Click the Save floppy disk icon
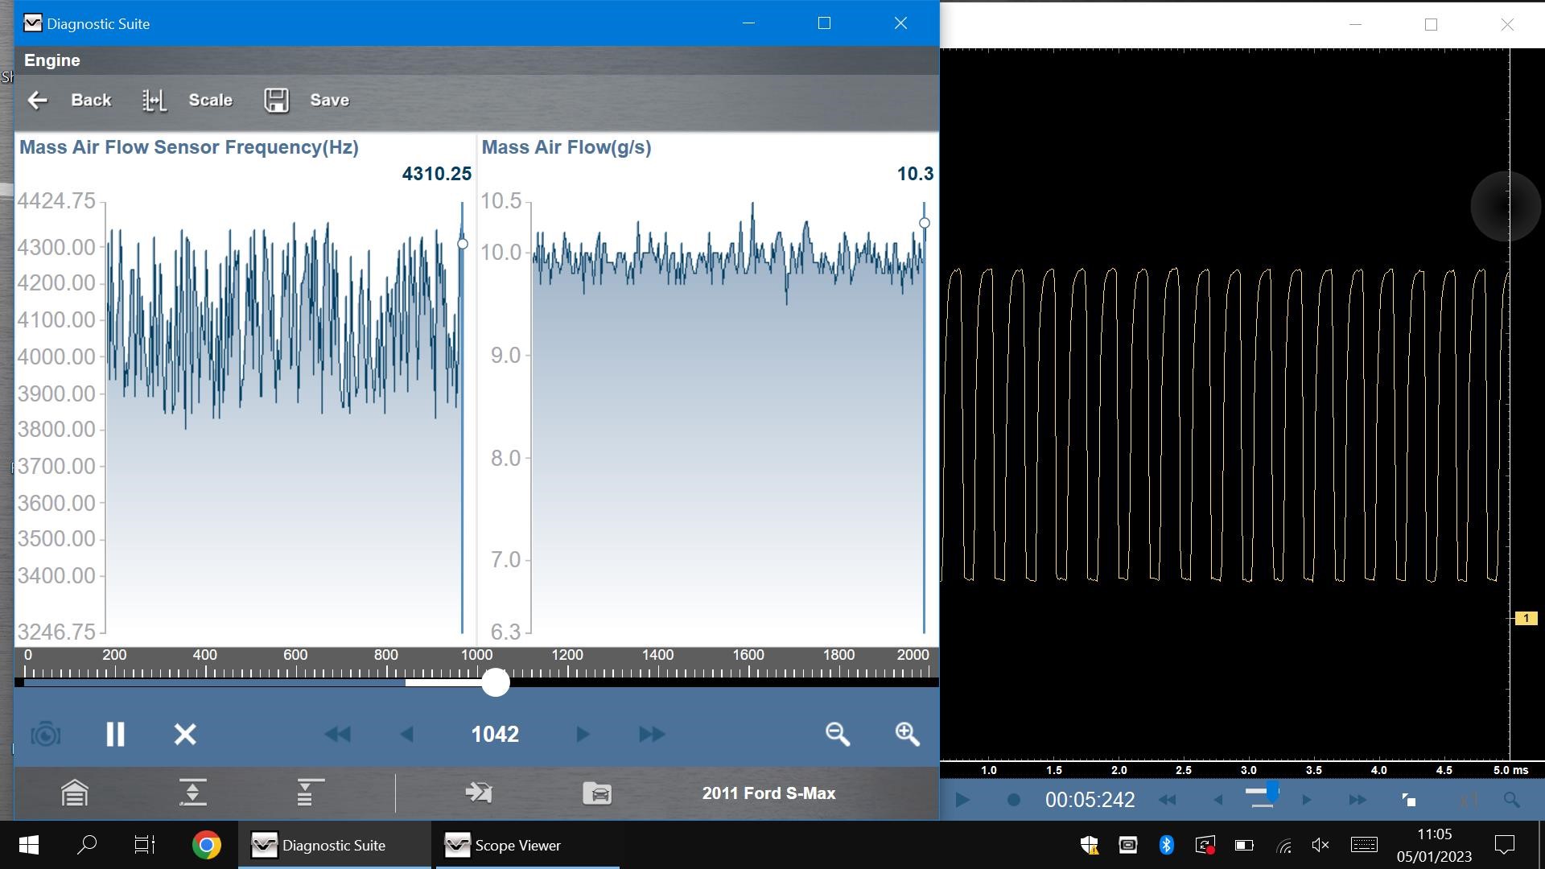This screenshot has height=869, width=1545. click(276, 101)
